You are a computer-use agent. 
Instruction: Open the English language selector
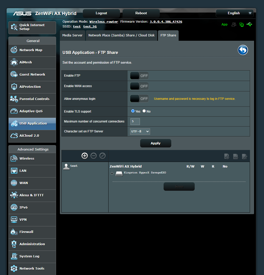[234, 13]
